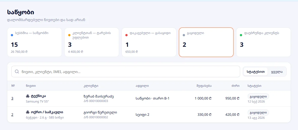This screenshot has width=298, height=130.
Task: Click subtitle დალომბარდებული ნივთები და სად არიან
Action: (46, 20)
